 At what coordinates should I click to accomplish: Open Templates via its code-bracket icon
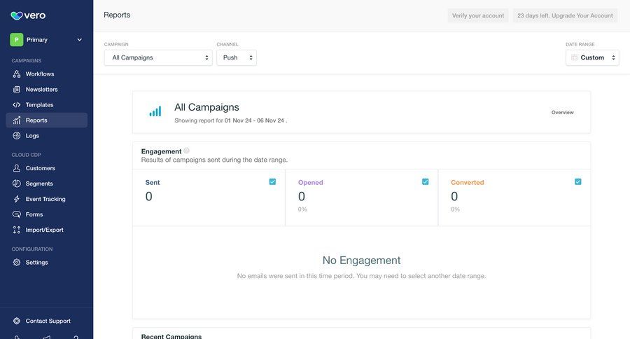point(17,104)
